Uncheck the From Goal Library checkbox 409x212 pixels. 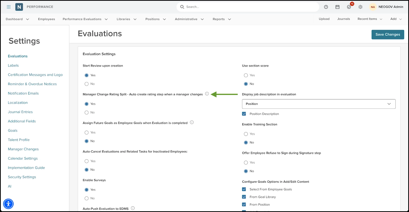[244, 197]
